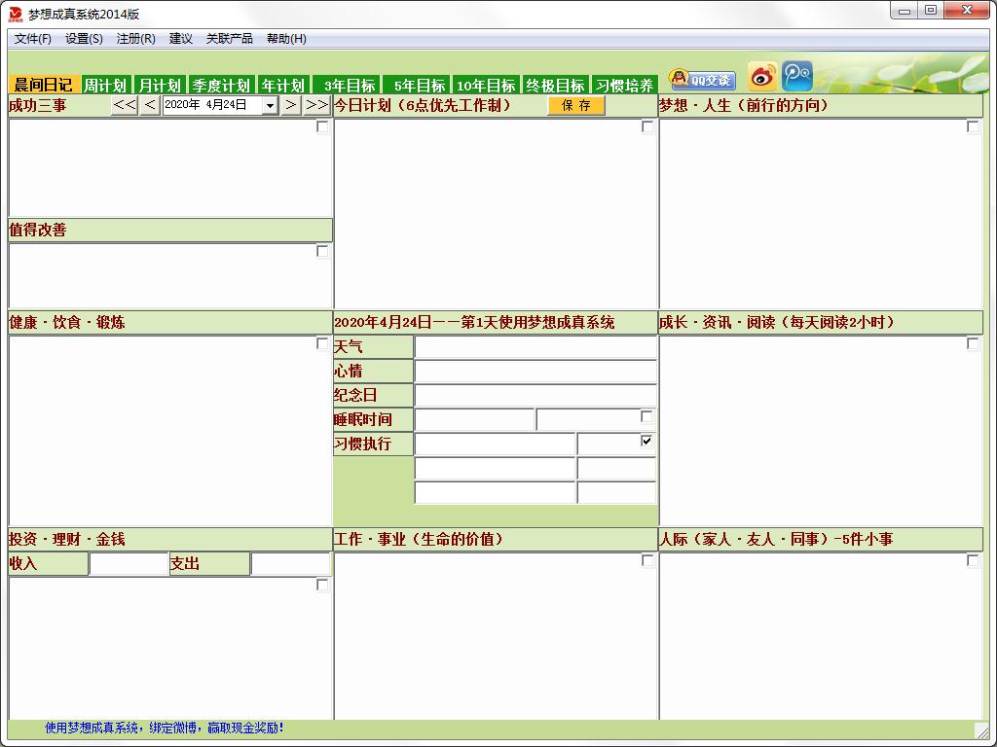Open the Sina Weibo icon

pyautogui.click(x=762, y=77)
